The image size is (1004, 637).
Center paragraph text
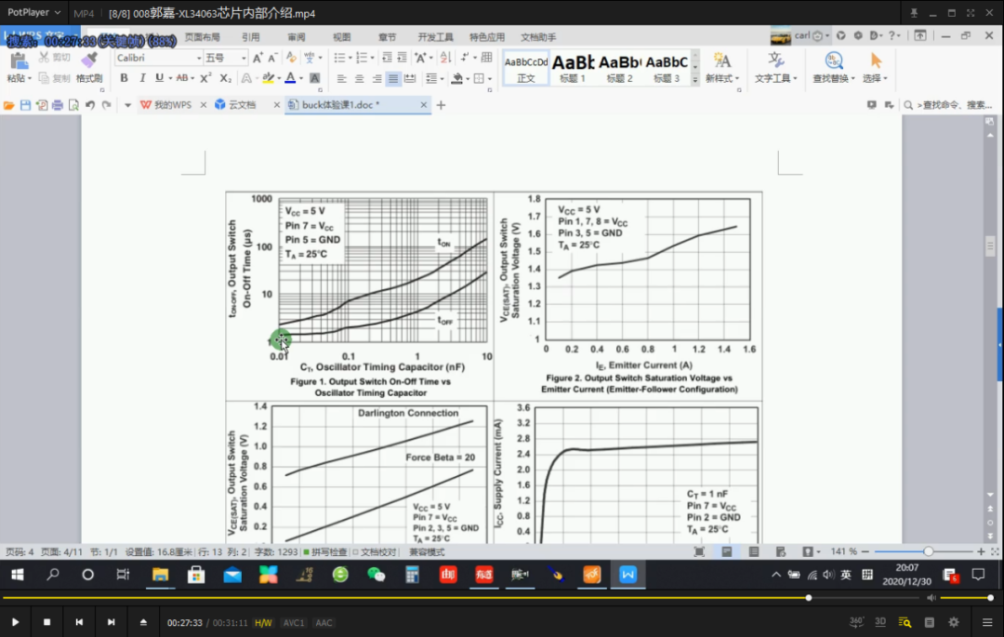(359, 78)
